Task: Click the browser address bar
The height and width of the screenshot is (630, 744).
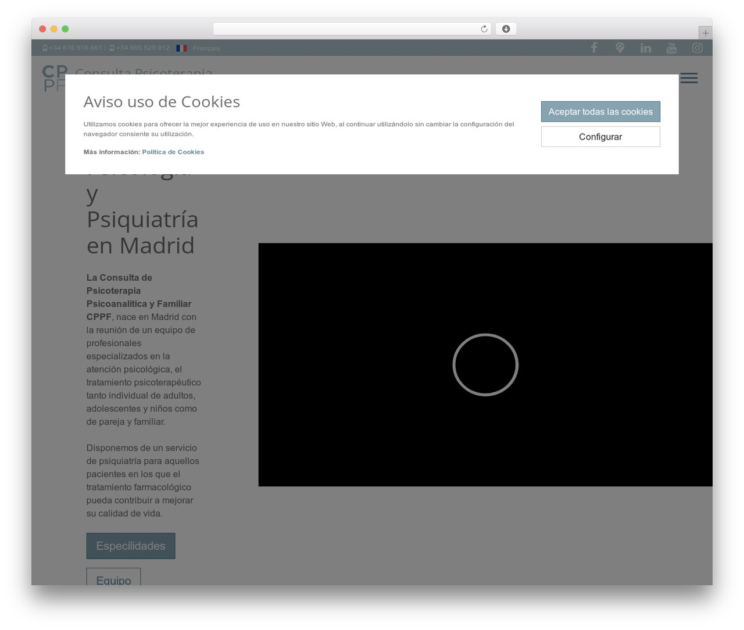Action: (x=352, y=29)
